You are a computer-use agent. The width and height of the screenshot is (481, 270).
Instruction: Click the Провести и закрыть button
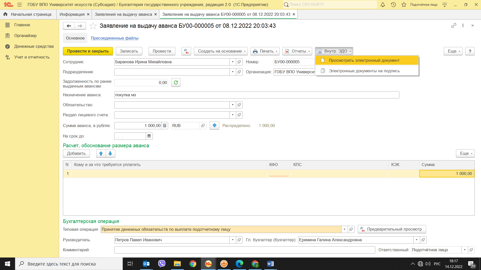(88, 51)
